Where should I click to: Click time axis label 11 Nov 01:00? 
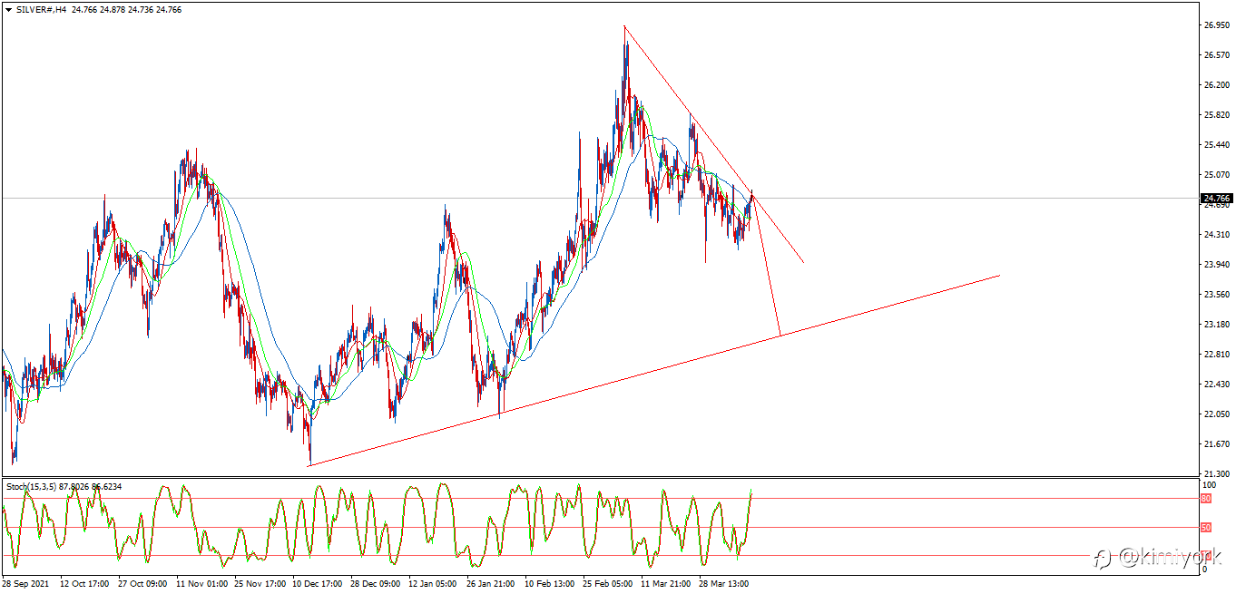[x=201, y=584]
